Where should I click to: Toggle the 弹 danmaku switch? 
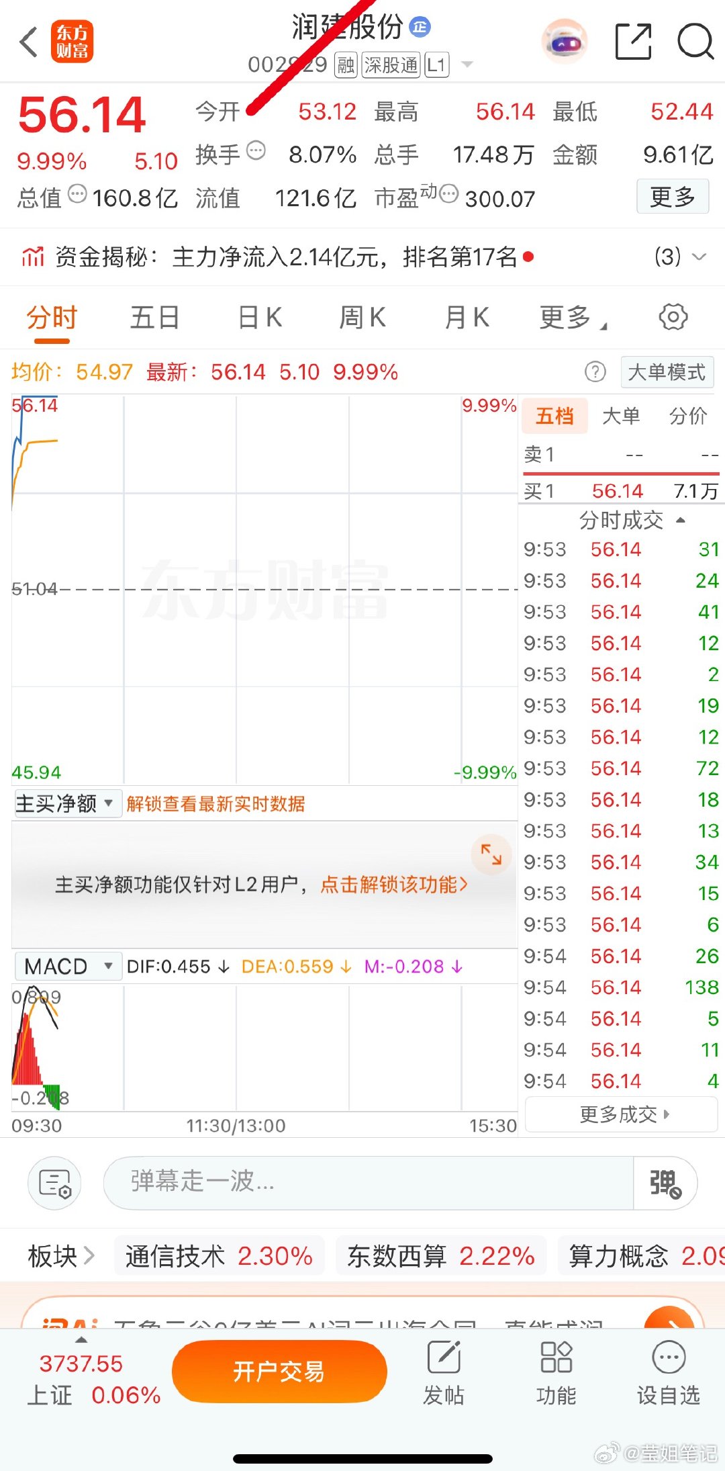tap(665, 1184)
